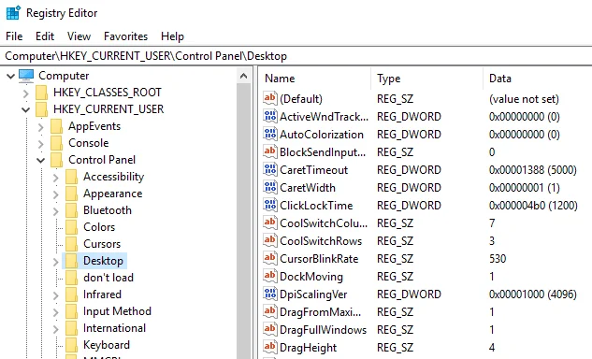Click the HKEY_CURRENT_USER folder icon
Viewport: 592px width, 359px height.
tap(42, 109)
